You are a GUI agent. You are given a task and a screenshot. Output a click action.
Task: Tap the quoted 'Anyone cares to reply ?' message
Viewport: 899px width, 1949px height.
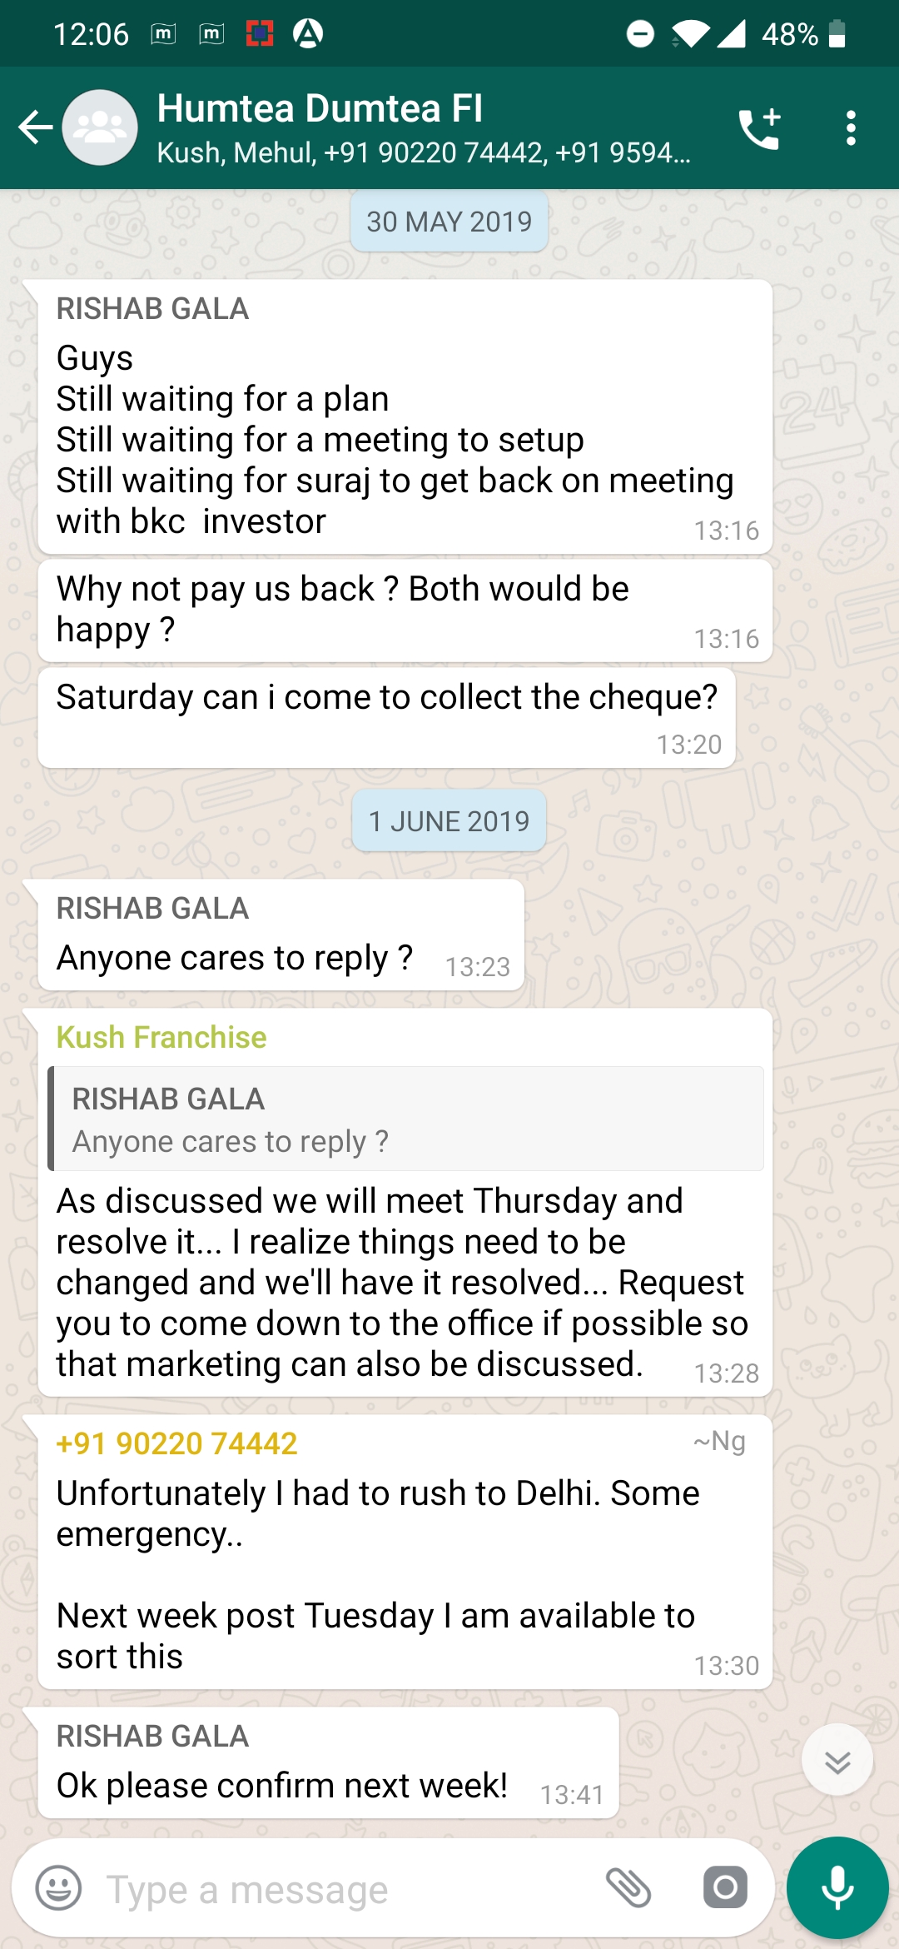(406, 1119)
